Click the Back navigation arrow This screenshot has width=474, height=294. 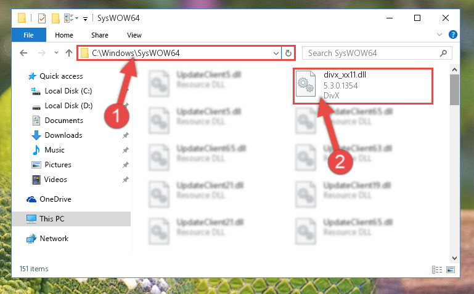(x=23, y=53)
